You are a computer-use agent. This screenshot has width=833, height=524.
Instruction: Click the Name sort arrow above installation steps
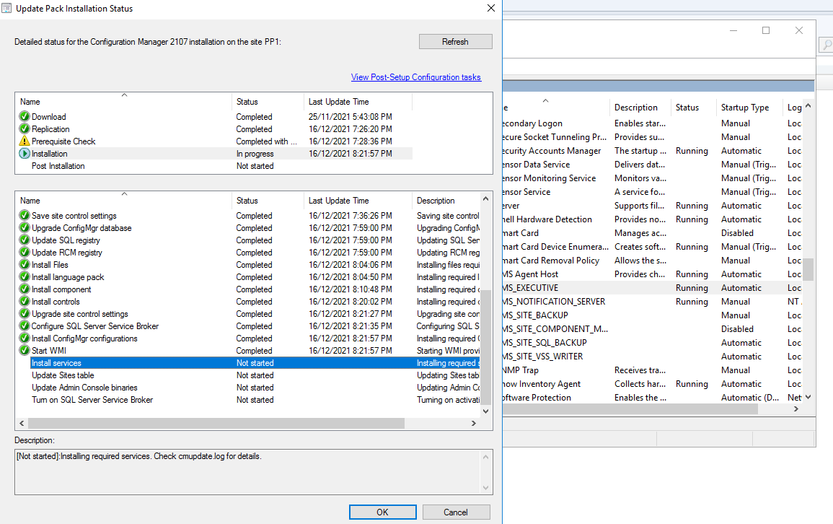[123, 194]
